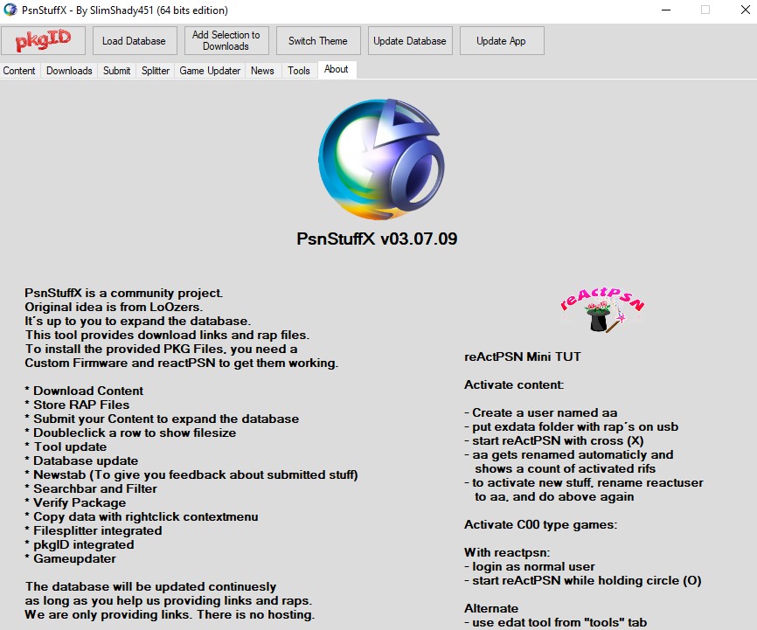The height and width of the screenshot is (630, 757).
Task: Click Load Database button
Action: (134, 40)
